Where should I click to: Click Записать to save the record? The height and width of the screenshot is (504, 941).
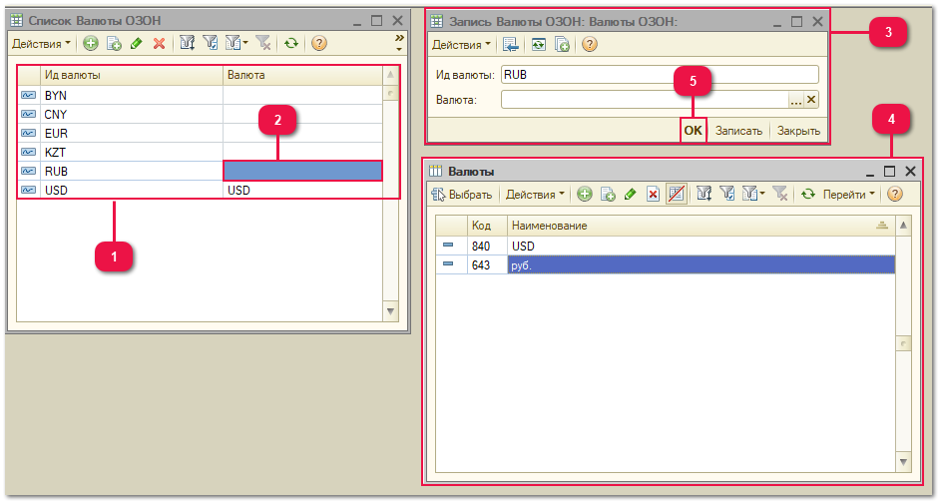pyautogui.click(x=738, y=131)
